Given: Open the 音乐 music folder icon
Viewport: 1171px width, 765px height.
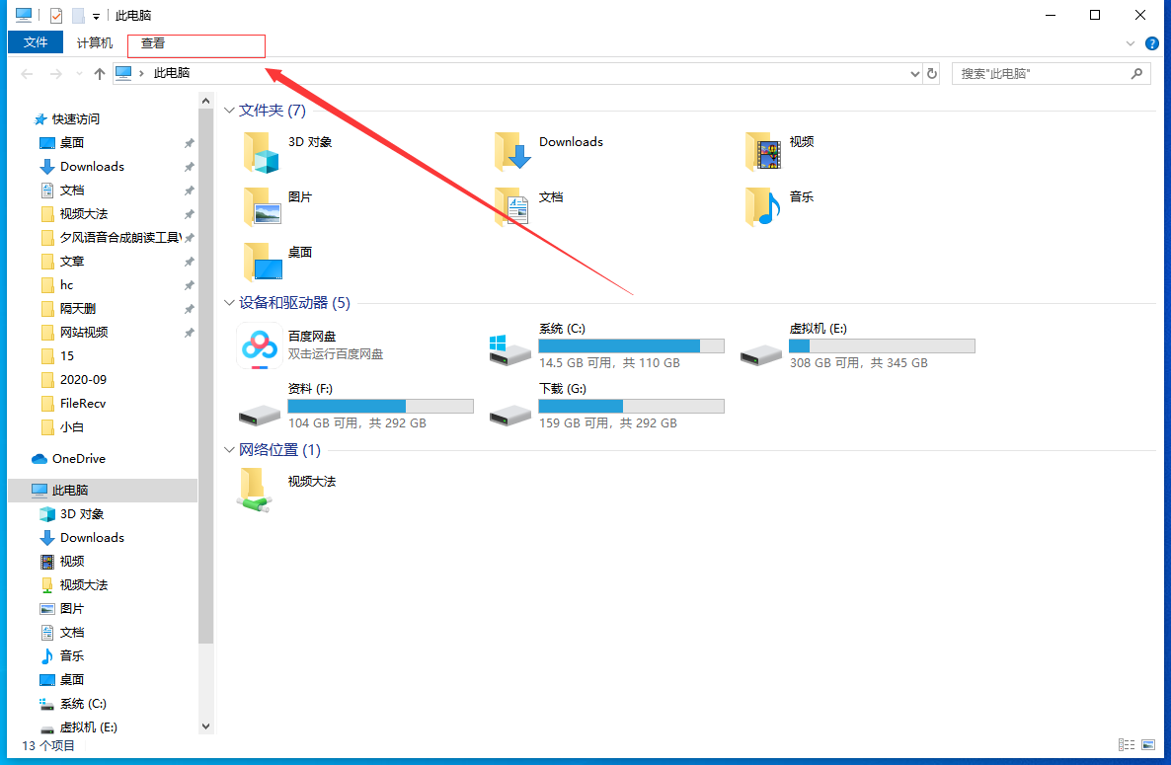Looking at the screenshot, I should (763, 206).
